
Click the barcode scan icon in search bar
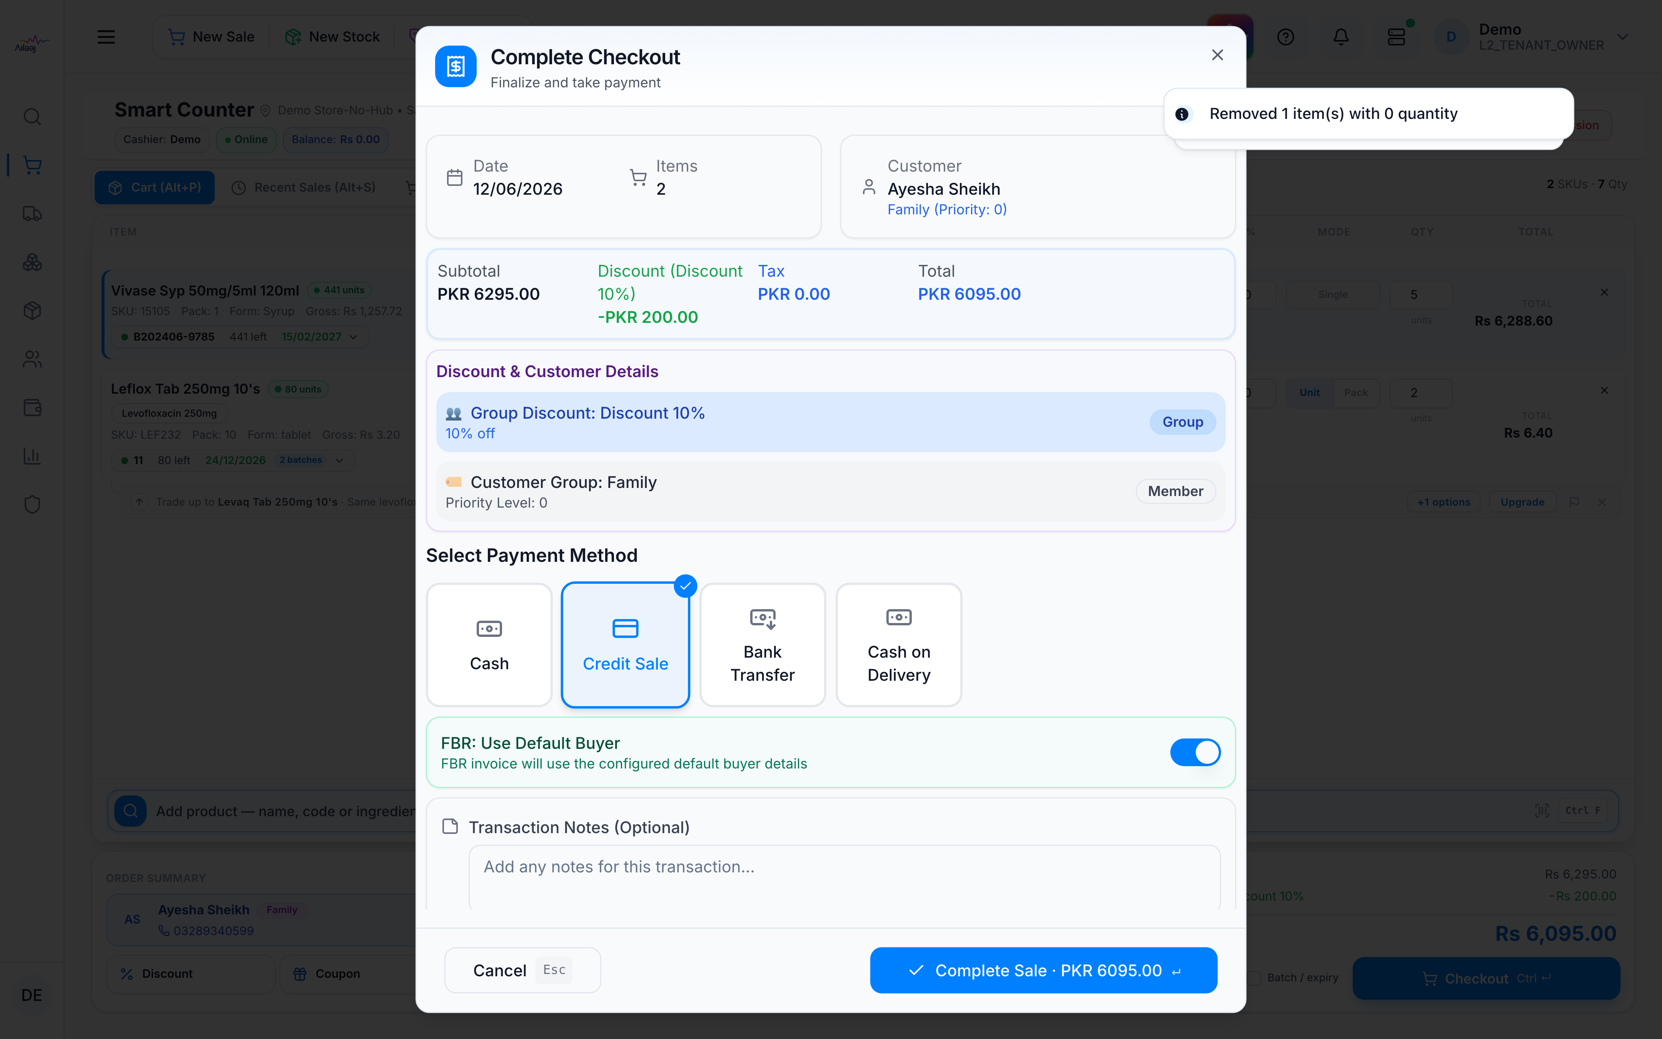tap(1542, 811)
